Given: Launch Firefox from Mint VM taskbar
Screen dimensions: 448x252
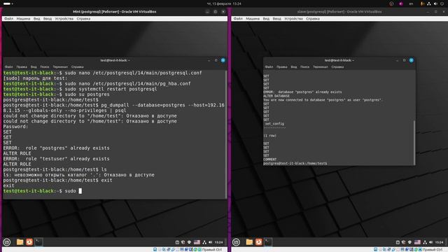Looking at the screenshot, I should pyautogui.click(x=29, y=242).
